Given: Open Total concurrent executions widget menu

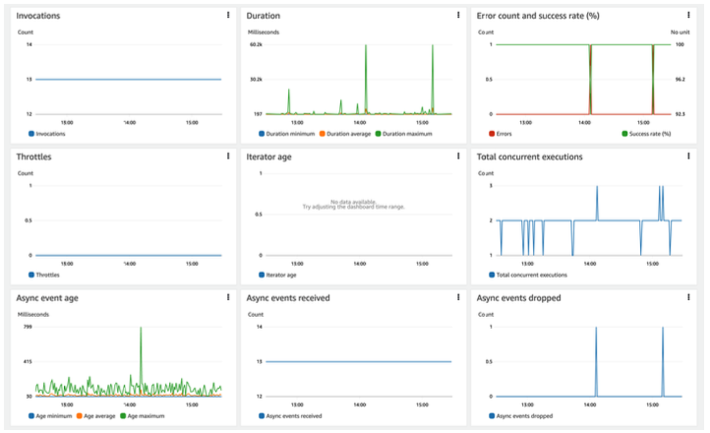Looking at the screenshot, I should tap(688, 156).
